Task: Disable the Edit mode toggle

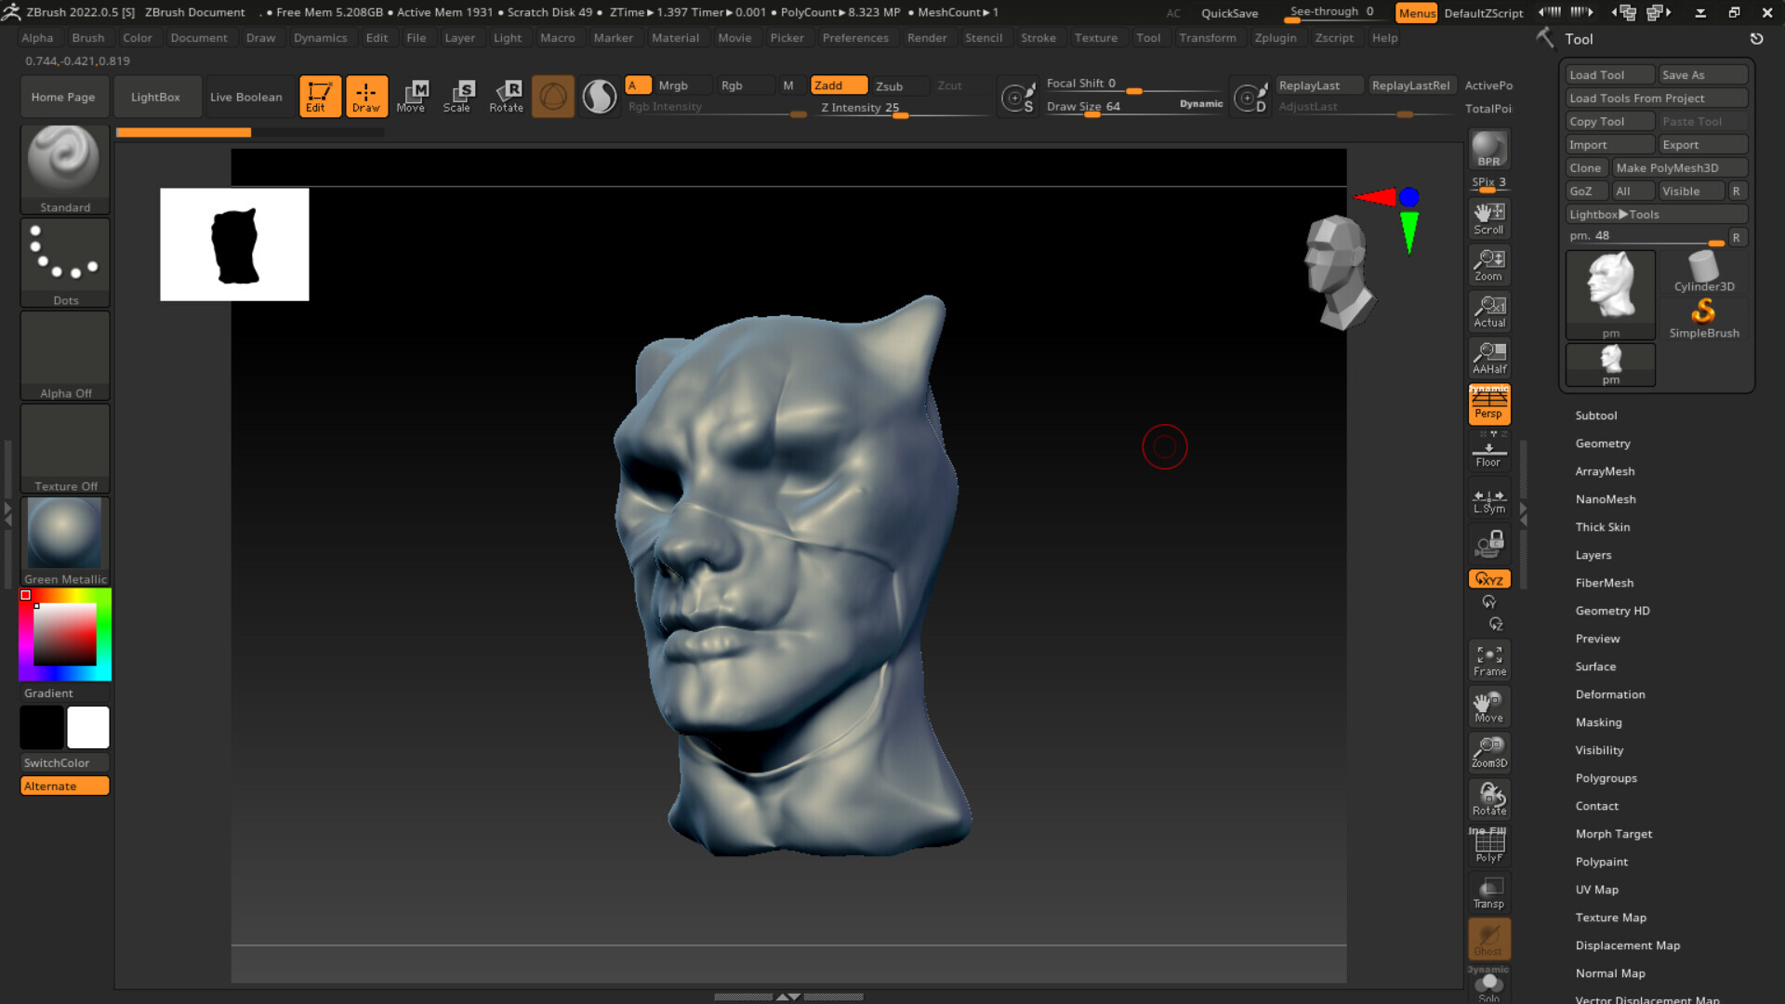Action: click(320, 96)
